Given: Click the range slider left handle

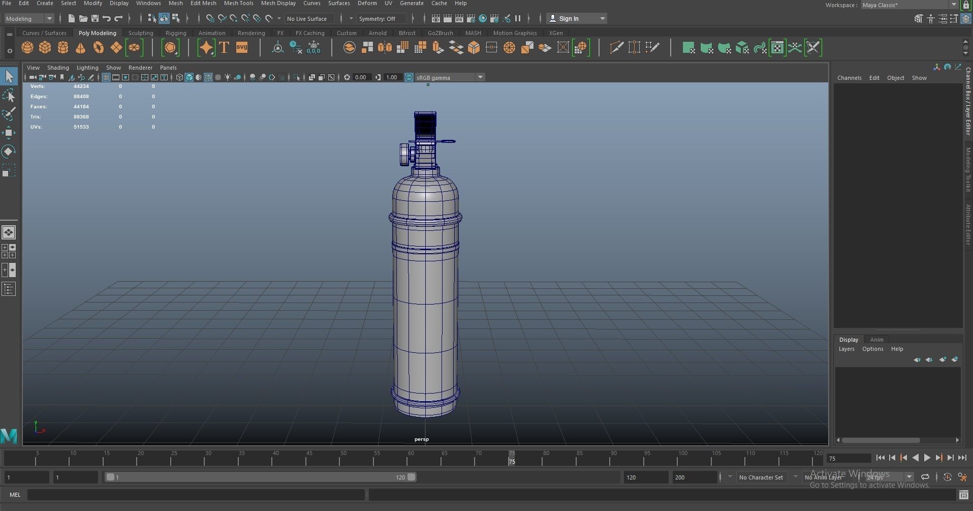Looking at the screenshot, I should [110, 477].
